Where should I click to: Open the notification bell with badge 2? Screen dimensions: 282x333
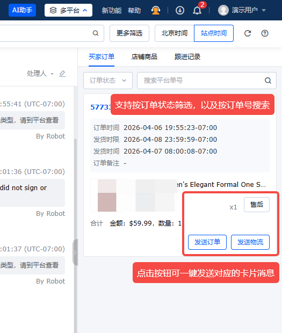[197, 10]
